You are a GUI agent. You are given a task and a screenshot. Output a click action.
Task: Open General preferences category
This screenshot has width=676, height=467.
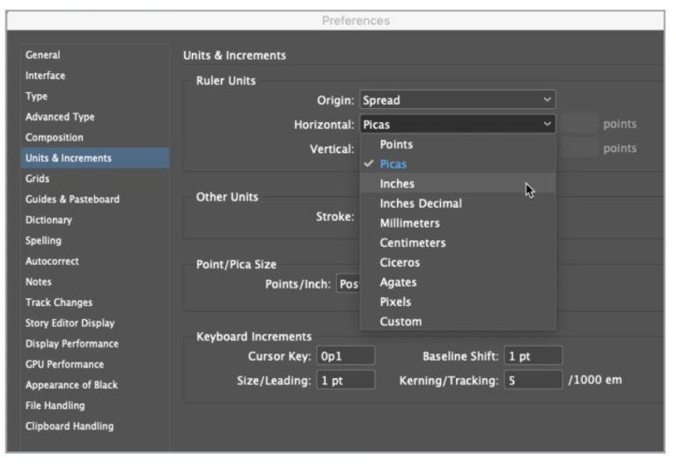click(x=43, y=55)
